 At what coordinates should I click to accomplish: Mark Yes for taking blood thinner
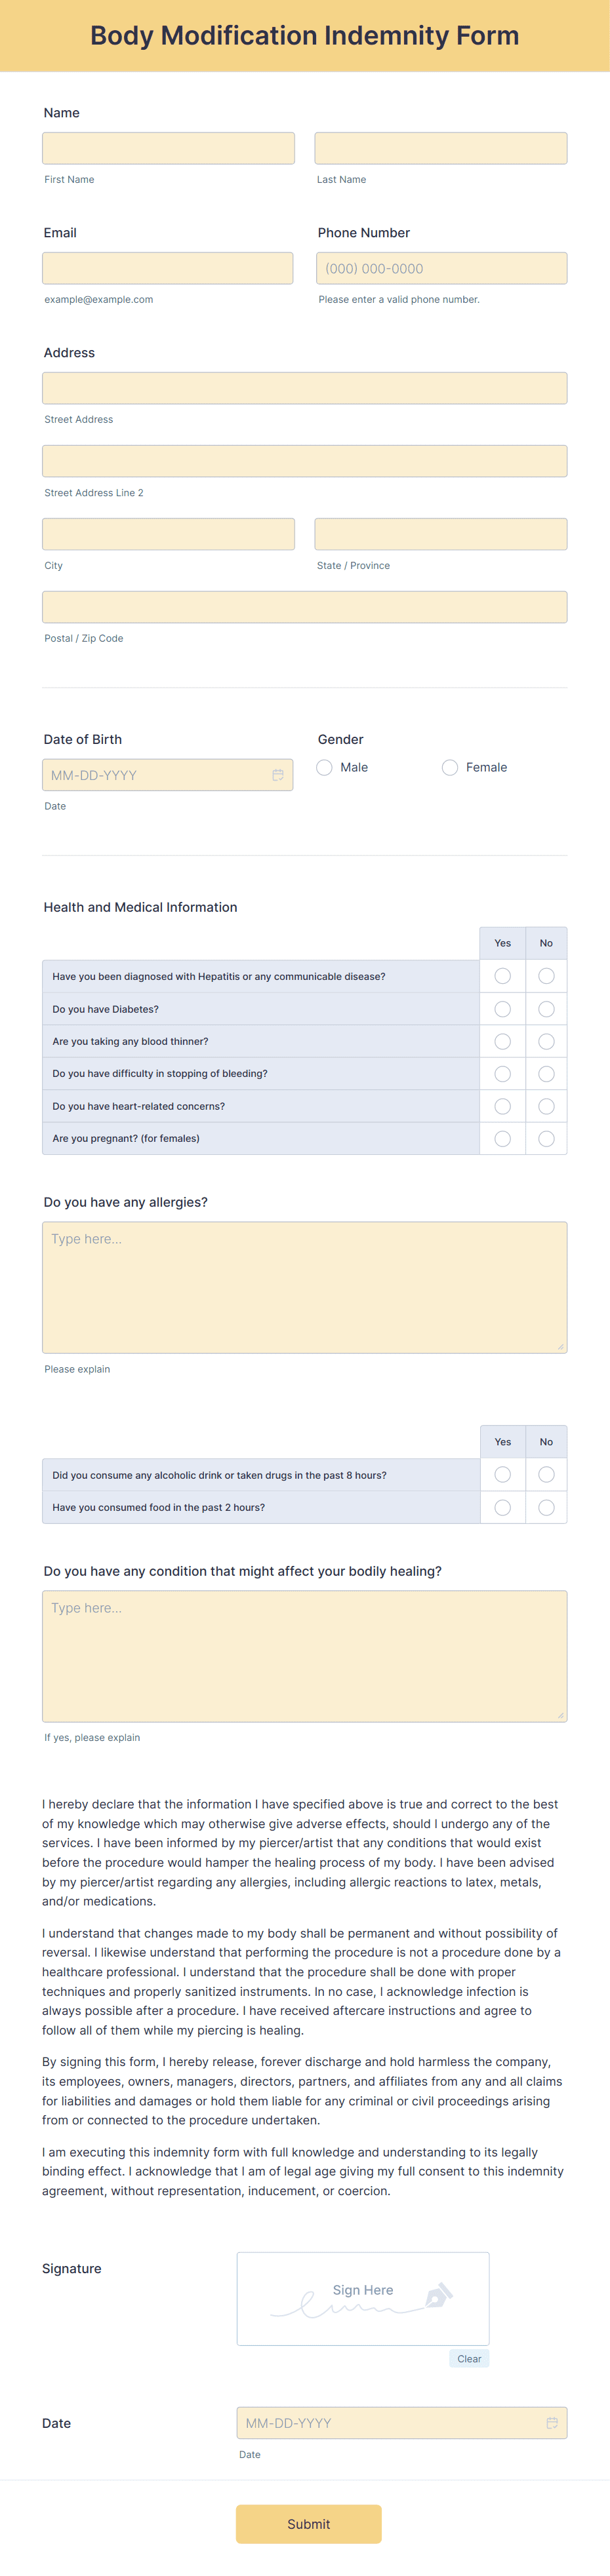coord(503,1041)
